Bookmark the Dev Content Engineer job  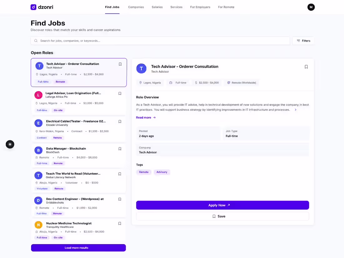click(x=120, y=199)
